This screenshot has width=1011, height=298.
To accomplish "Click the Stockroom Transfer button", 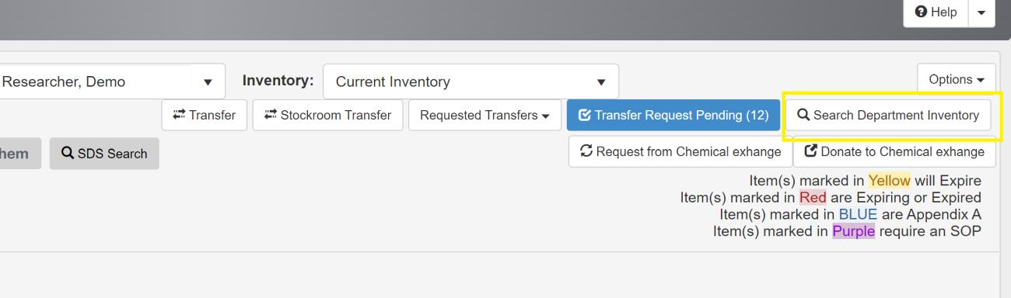I will coord(328,115).
